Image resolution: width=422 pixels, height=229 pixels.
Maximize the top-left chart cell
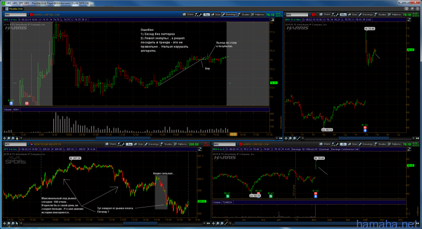point(273,20)
